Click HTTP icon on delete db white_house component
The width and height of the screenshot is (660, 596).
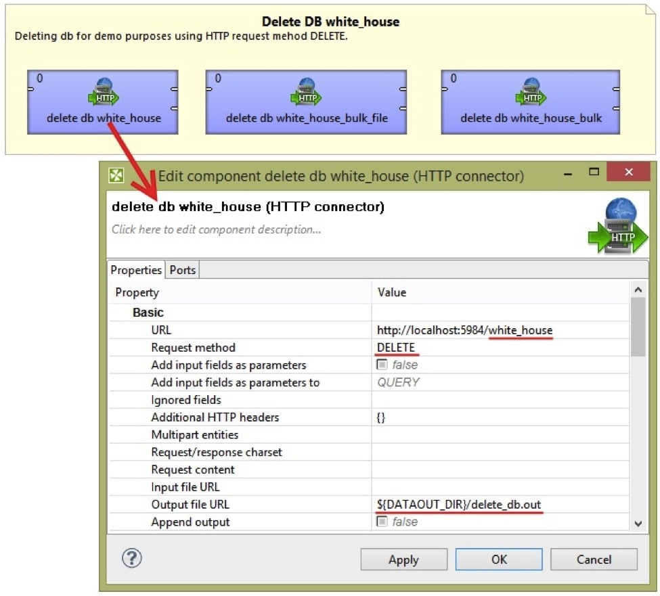pyautogui.click(x=104, y=93)
